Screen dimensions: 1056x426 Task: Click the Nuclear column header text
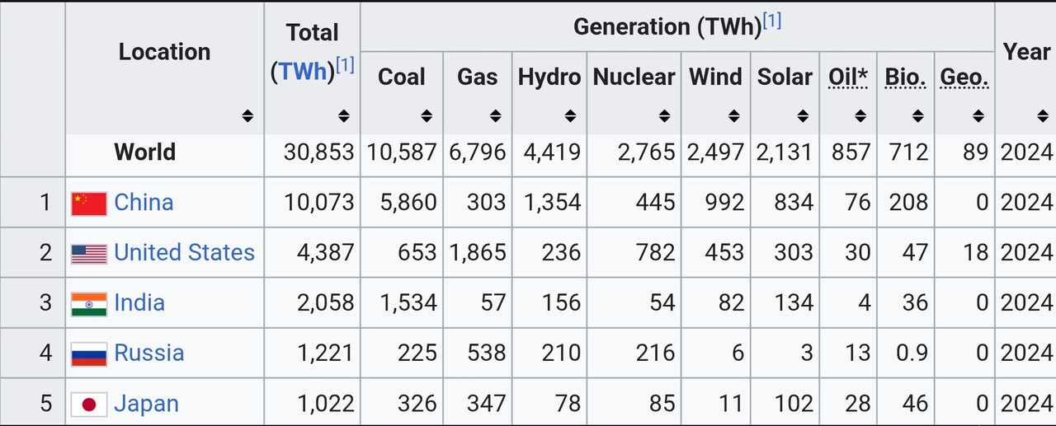(x=634, y=77)
